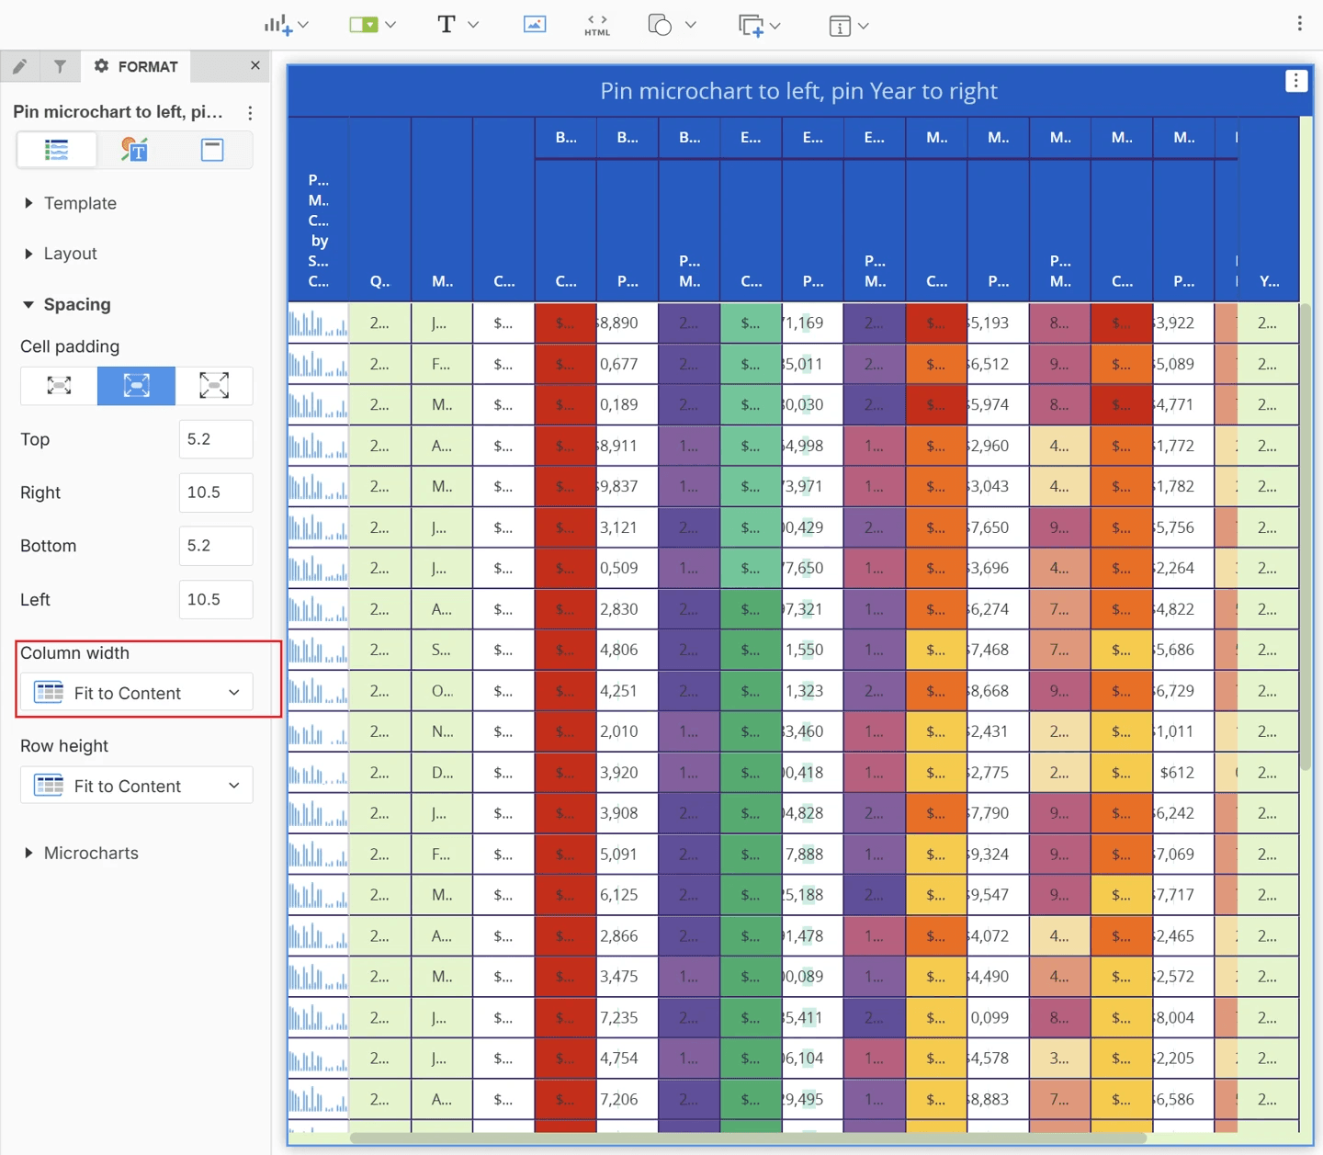
Task: Click the HTML container icon
Action: tap(596, 25)
